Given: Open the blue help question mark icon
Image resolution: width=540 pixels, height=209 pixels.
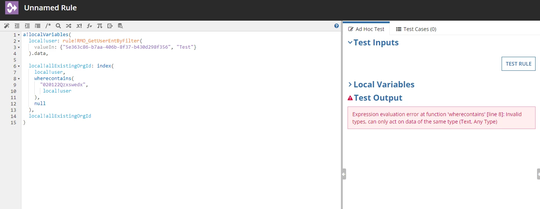Looking at the screenshot, I should point(336,26).
